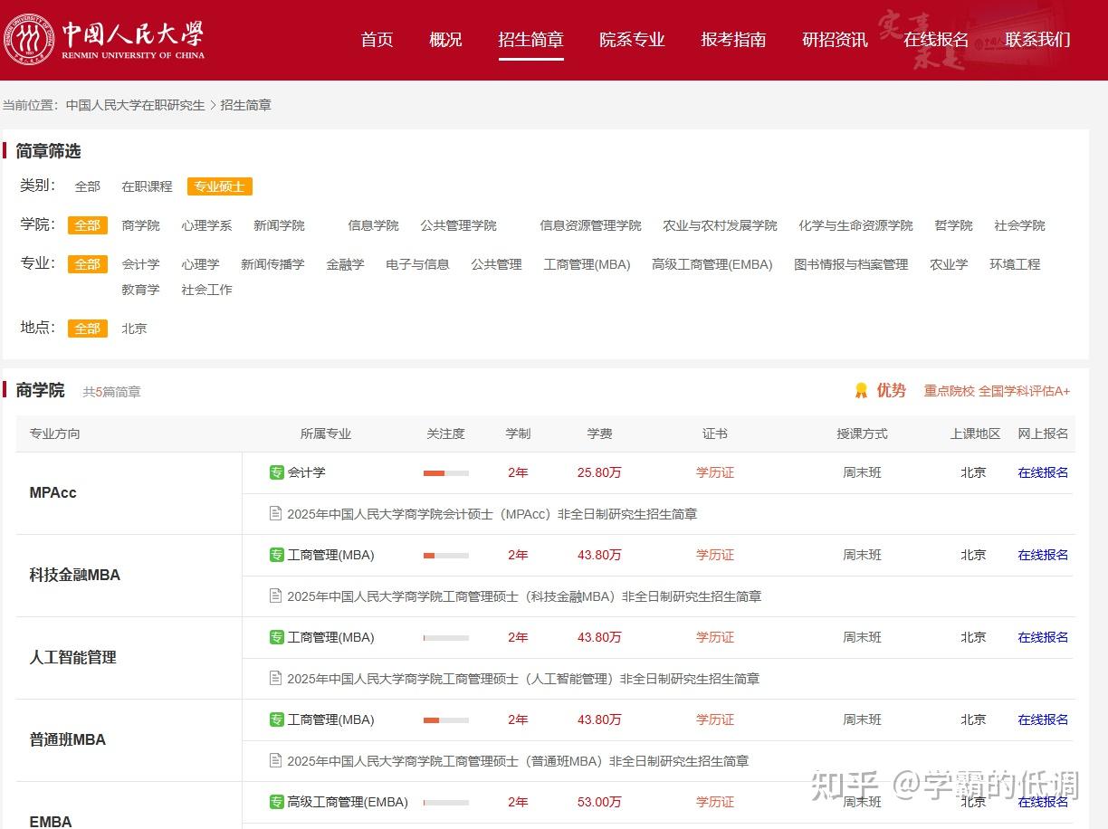Viewport: 1108px width, 829px height.
Task: Click the breadcrumb link 中国人民大学在职研究生
Action: 136,105
